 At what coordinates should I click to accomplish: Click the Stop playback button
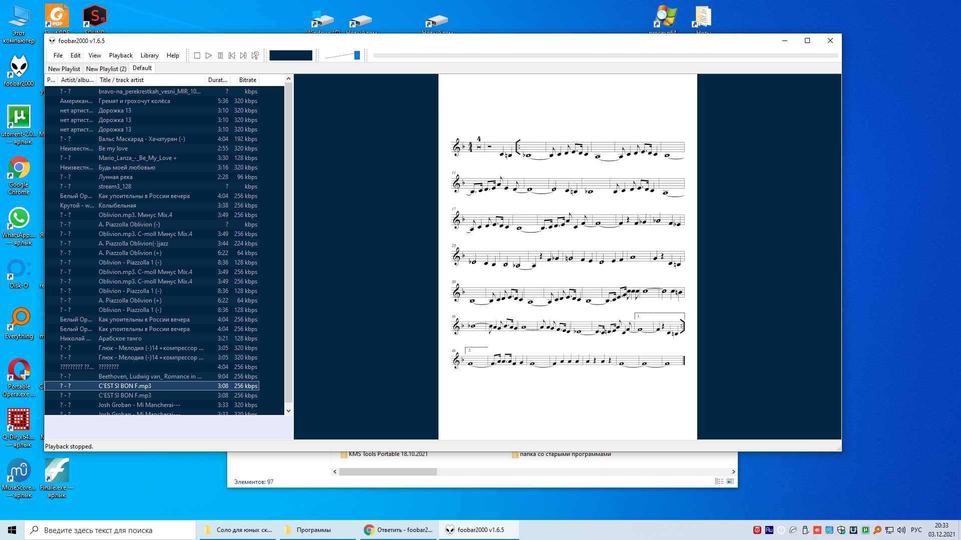coord(197,55)
